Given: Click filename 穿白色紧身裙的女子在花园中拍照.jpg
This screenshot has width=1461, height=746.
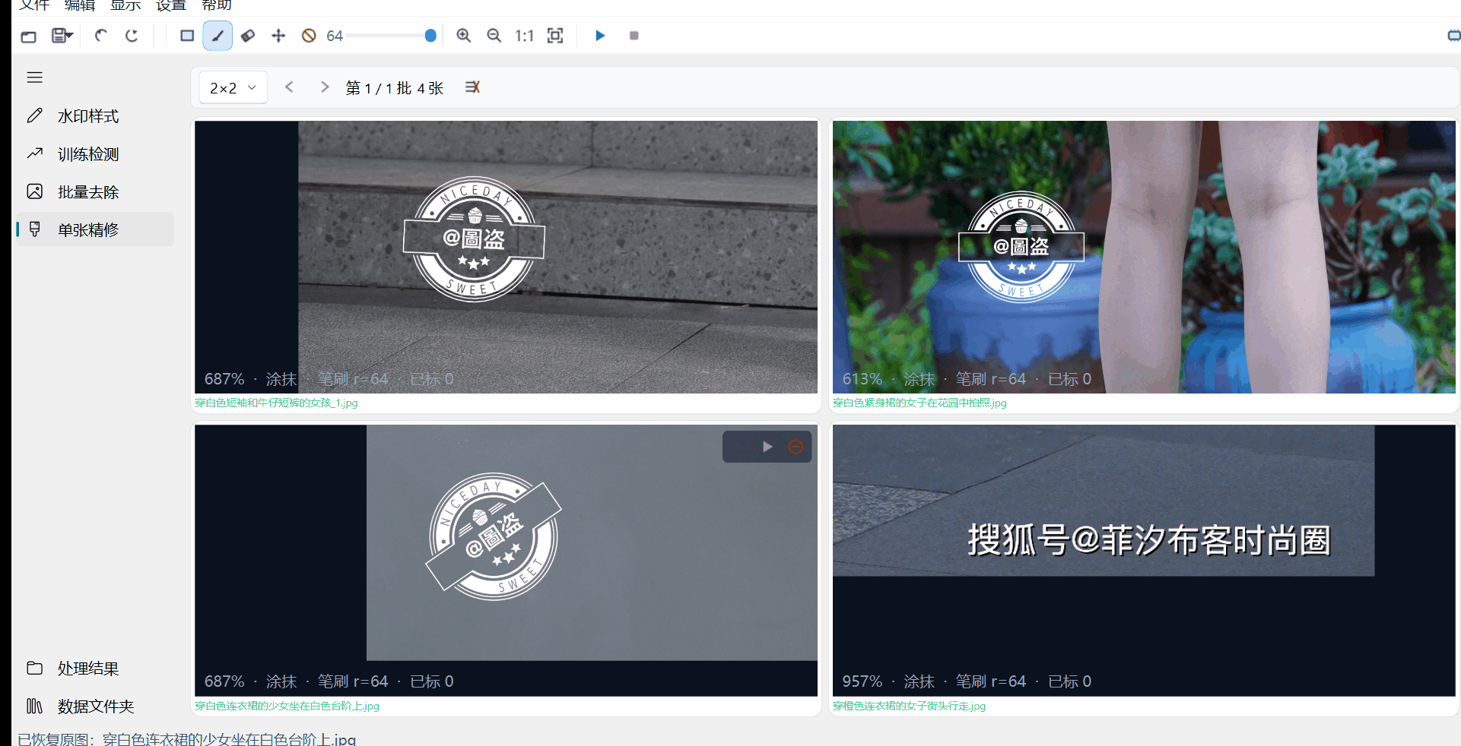Looking at the screenshot, I should click(919, 403).
